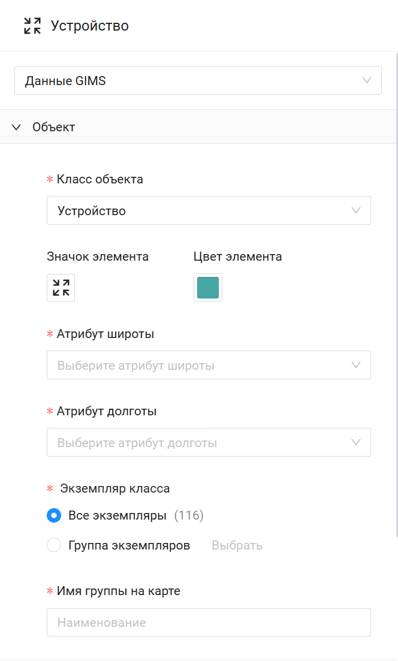Image resolution: width=398 pixels, height=661 pixels.
Task: Click the chevron beside the Объект heading
Action: point(17,127)
